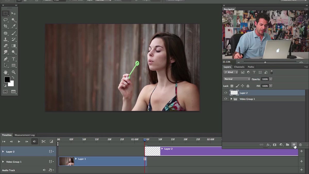Select the Type tool
Image resolution: width=309 pixels, height=174 pixels.
(x=14, y=59)
